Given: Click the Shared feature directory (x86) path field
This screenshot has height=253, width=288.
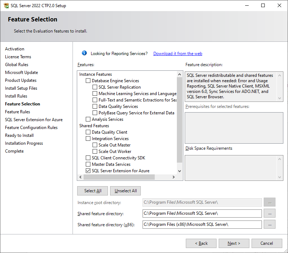Looking at the screenshot, I should [202, 224].
